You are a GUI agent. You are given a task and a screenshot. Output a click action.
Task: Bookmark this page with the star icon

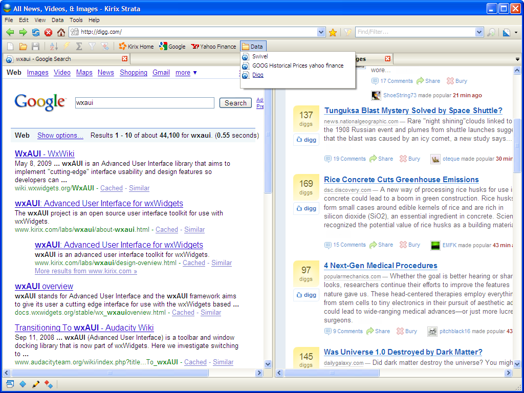tap(333, 32)
